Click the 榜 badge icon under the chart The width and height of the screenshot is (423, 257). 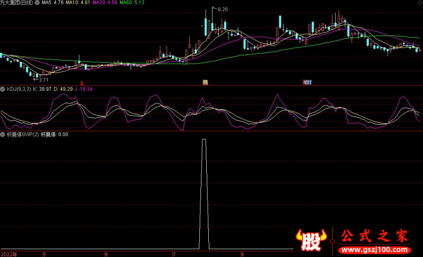coord(205,82)
